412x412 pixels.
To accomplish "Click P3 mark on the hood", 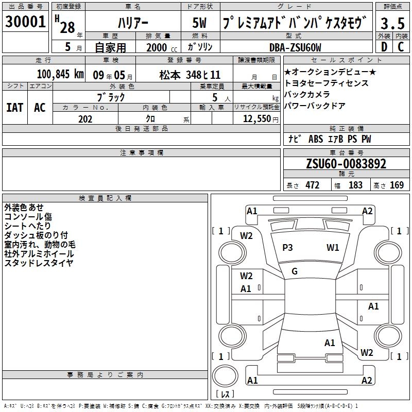I will (287, 248).
